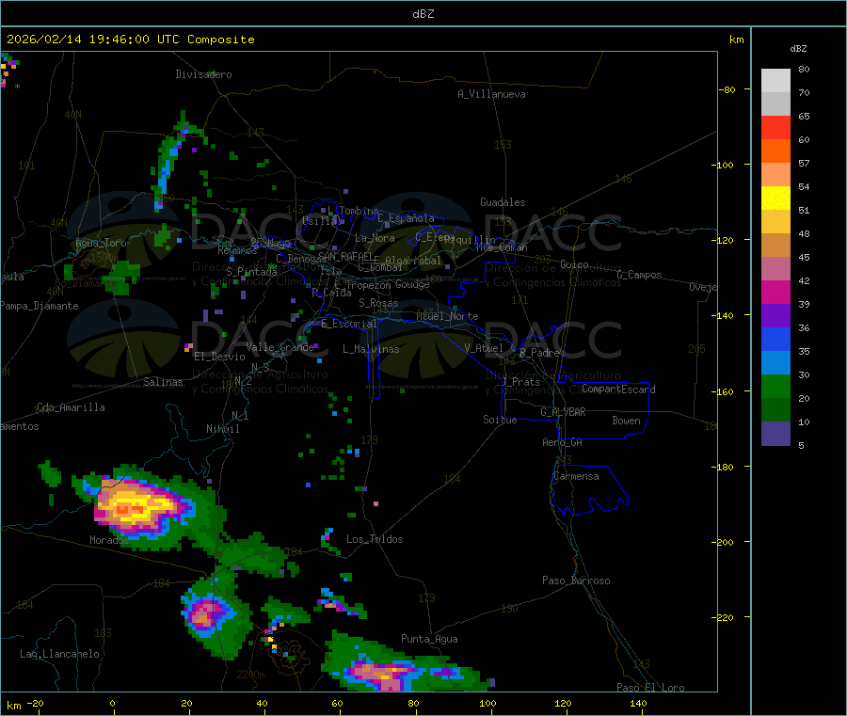Click the L_Malvinas map label
This screenshot has height=716, width=847.
(371, 349)
